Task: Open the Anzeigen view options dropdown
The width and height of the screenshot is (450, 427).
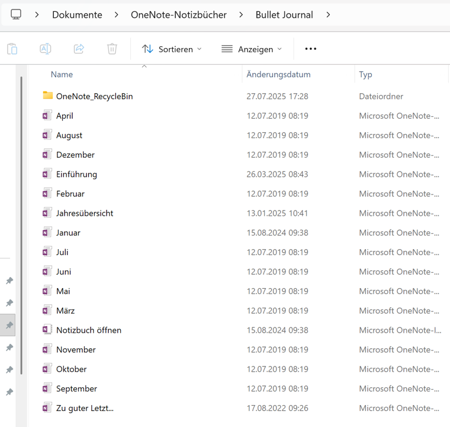Action: 252,49
